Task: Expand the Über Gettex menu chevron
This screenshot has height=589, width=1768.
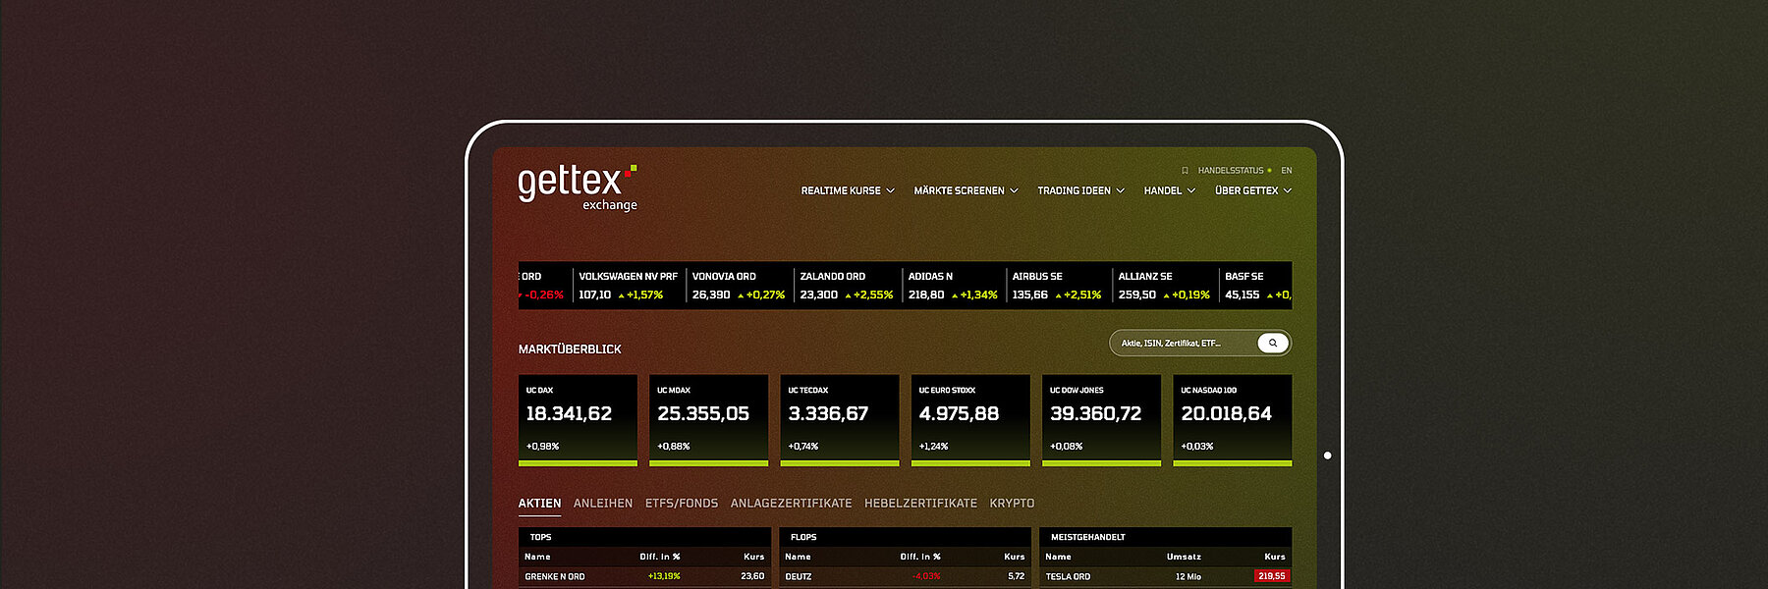Action: click(1288, 190)
